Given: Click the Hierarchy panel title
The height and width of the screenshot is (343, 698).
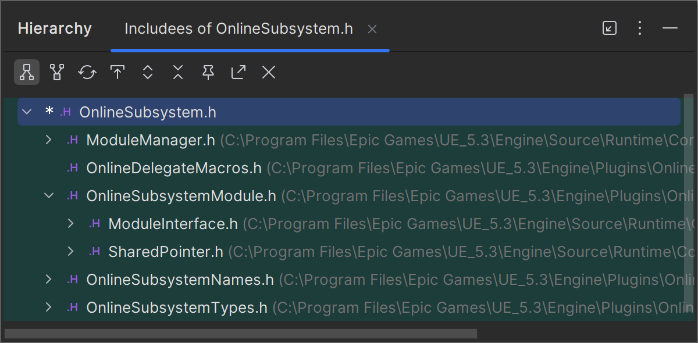Looking at the screenshot, I should tap(55, 28).
